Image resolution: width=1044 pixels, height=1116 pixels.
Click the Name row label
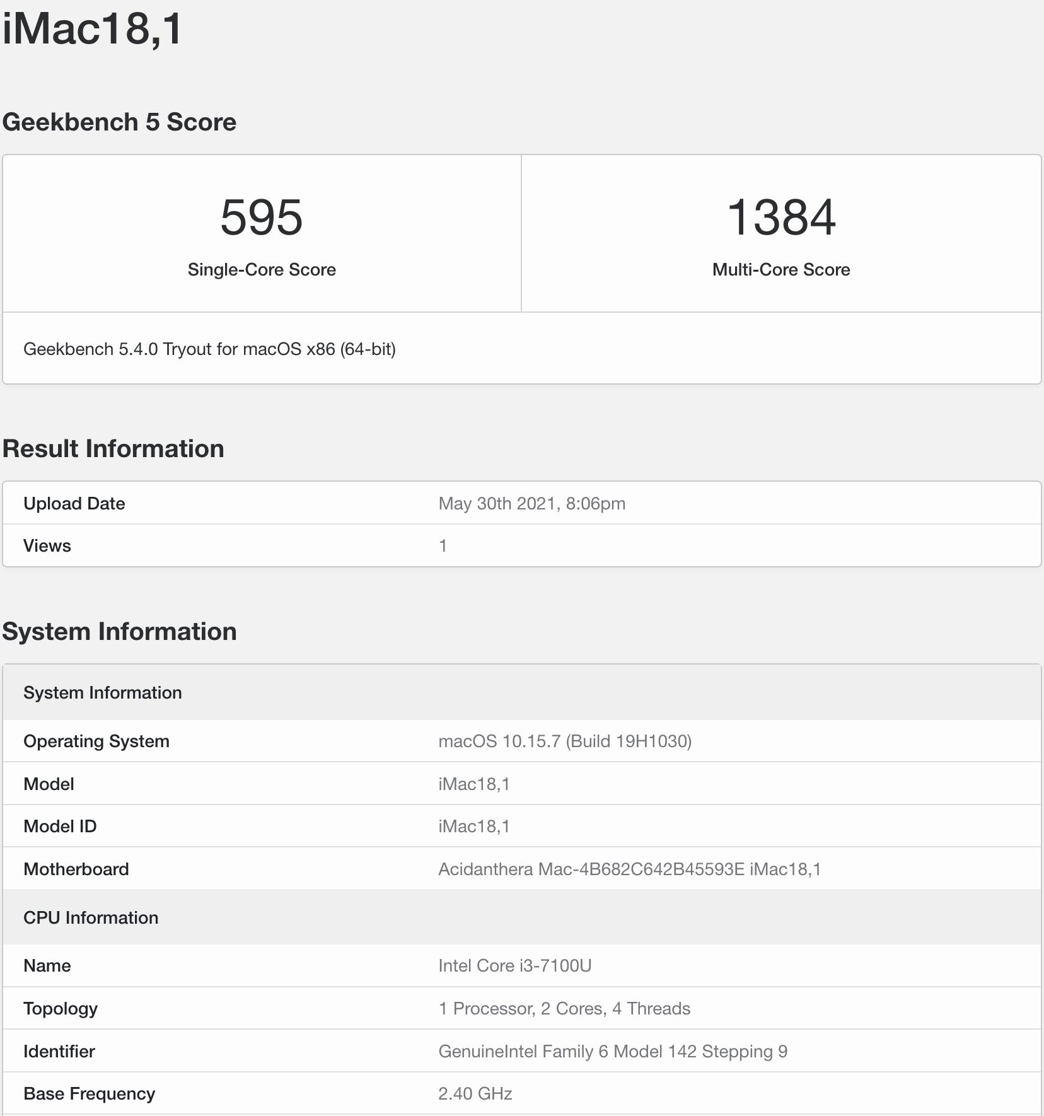(47, 966)
